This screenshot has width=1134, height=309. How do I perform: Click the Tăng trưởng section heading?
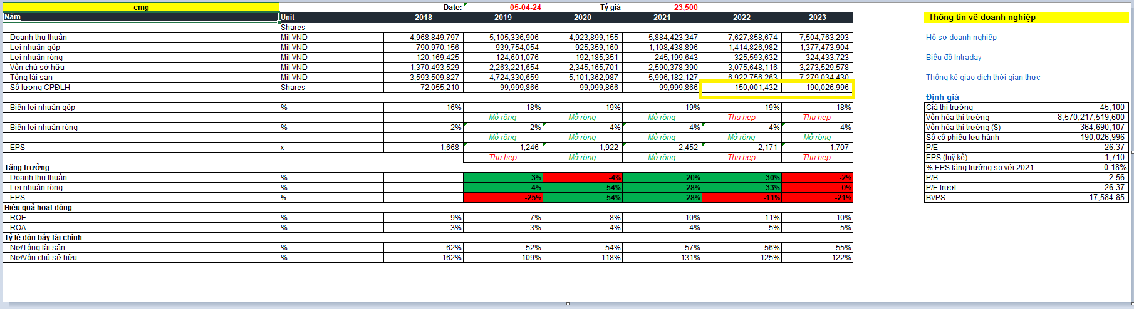27,168
